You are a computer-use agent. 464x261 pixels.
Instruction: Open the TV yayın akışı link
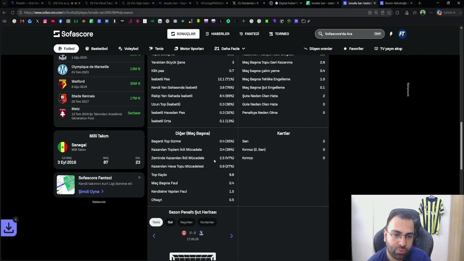point(388,49)
